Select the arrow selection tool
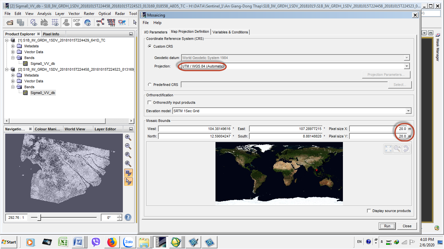444x249 pixels. [135, 22]
